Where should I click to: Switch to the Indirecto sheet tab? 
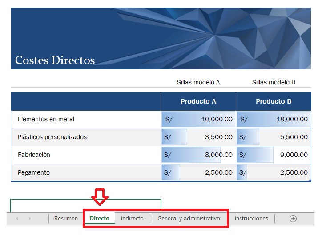click(x=132, y=219)
